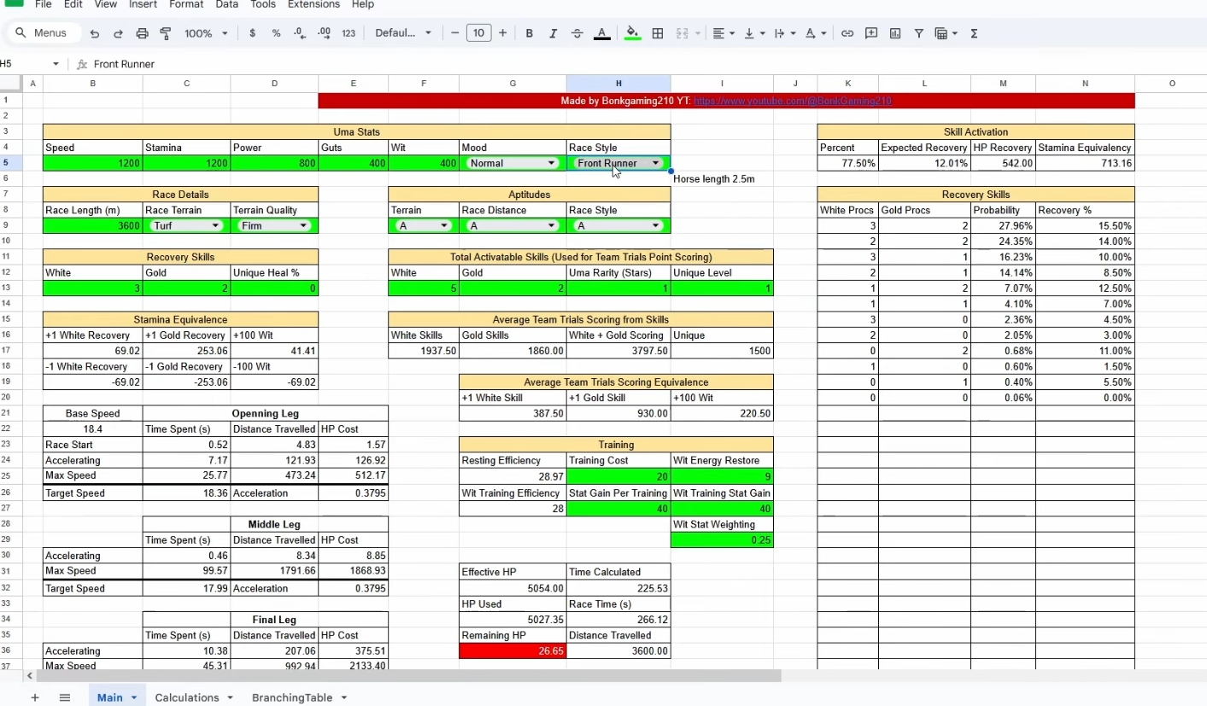1207x706 pixels.
Task: Click the minus to decrease font size
Action: pyautogui.click(x=454, y=33)
